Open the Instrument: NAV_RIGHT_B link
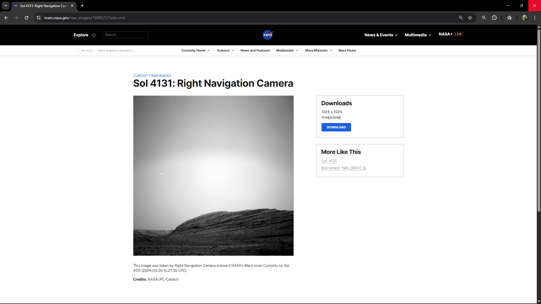Image resolution: width=541 pixels, height=304 pixels. pos(343,168)
